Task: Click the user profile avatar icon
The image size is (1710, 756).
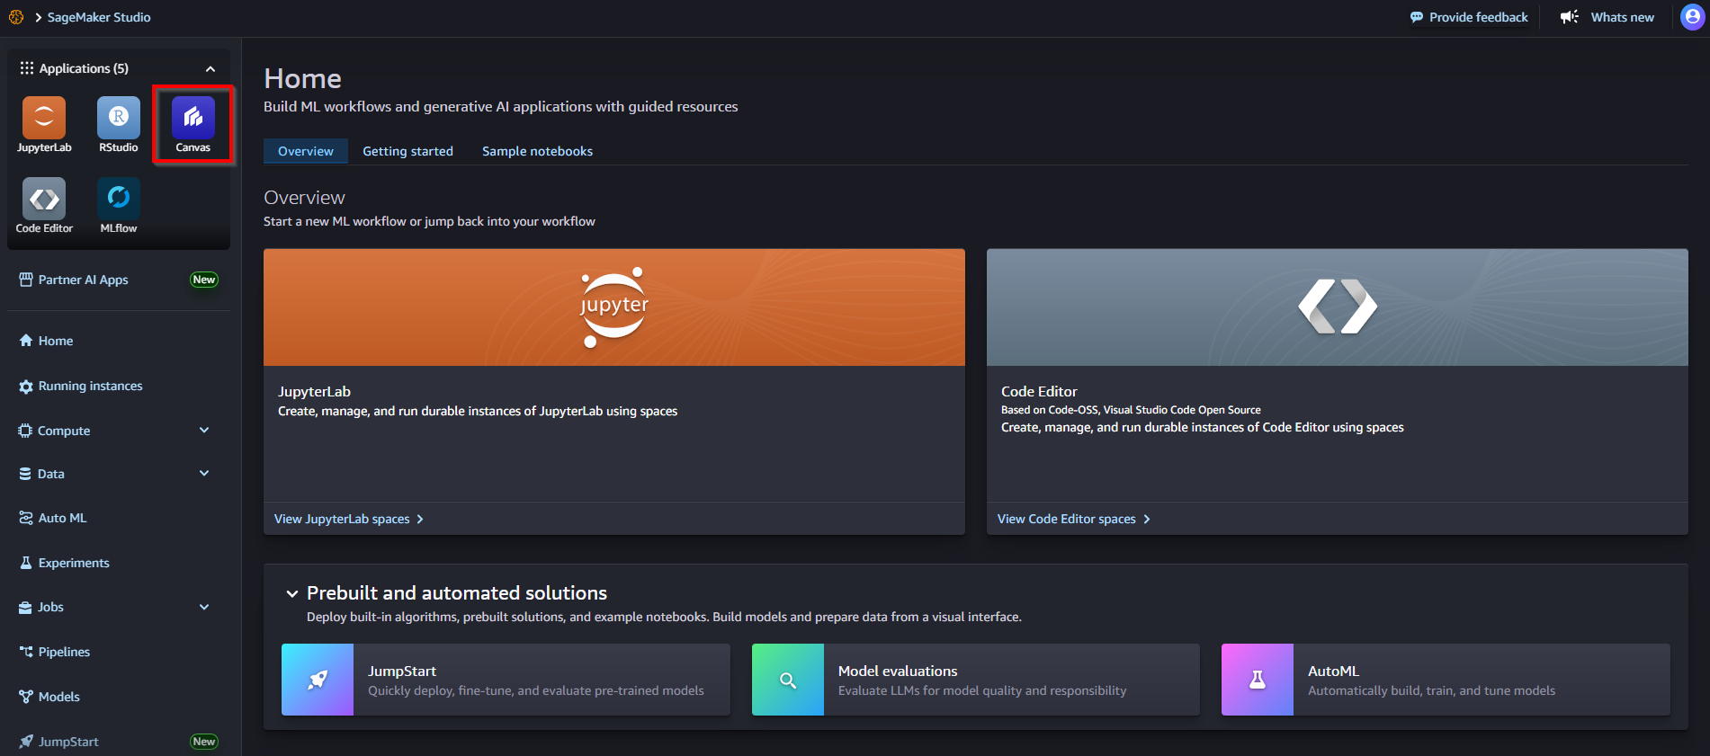Action: pyautogui.click(x=1692, y=17)
